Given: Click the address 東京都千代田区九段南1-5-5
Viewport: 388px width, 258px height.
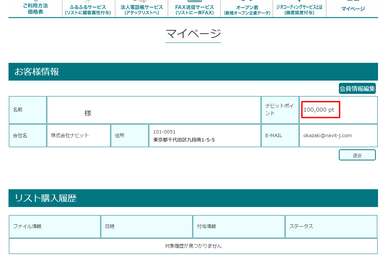Looking at the screenshot, I should 184,140.
